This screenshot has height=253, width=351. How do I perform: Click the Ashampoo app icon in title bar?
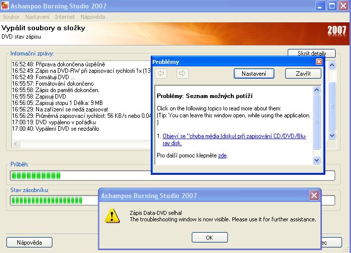5,5
